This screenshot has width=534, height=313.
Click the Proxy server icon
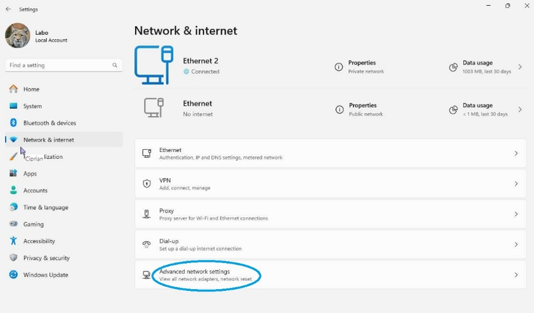coord(147,214)
